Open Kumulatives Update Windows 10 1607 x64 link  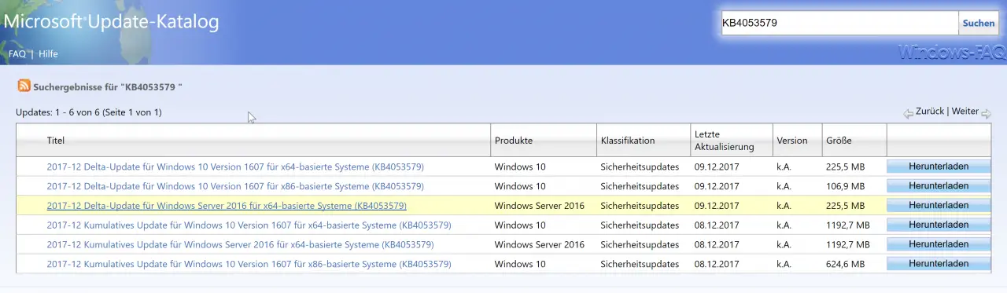(249, 225)
